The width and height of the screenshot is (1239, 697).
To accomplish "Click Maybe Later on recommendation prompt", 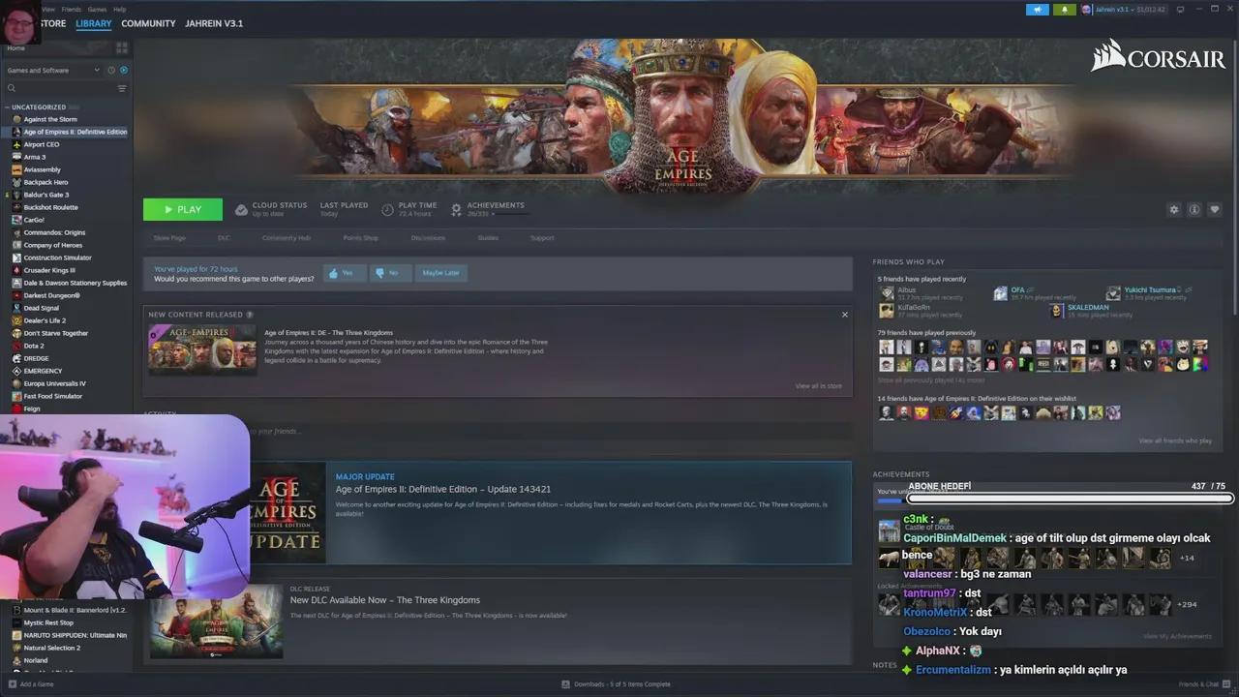I will [x=440, y=273].
